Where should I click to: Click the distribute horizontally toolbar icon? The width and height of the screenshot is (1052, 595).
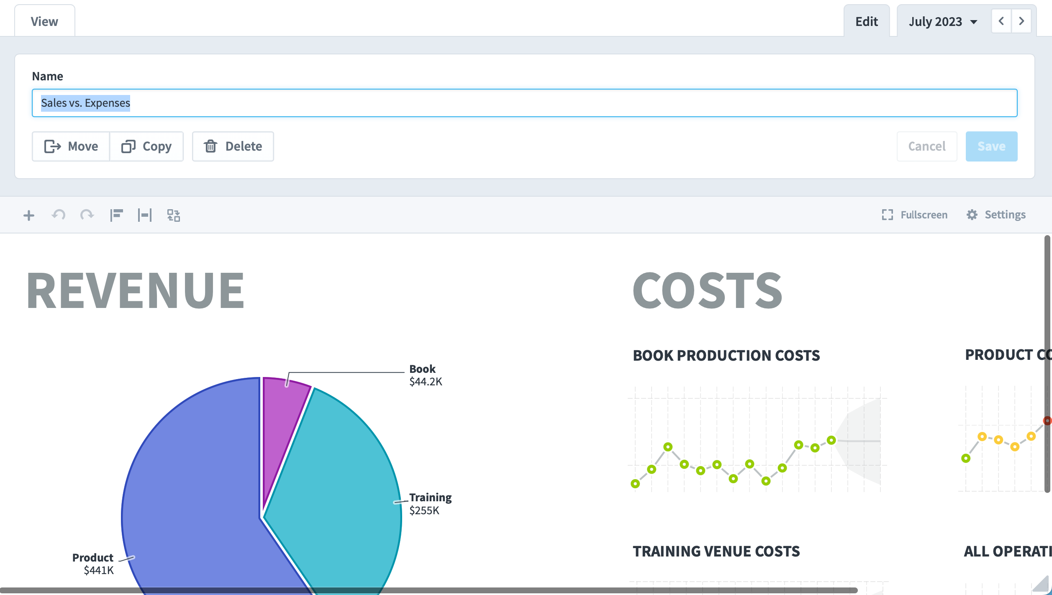pyautogui.click(x=145, y=215)
